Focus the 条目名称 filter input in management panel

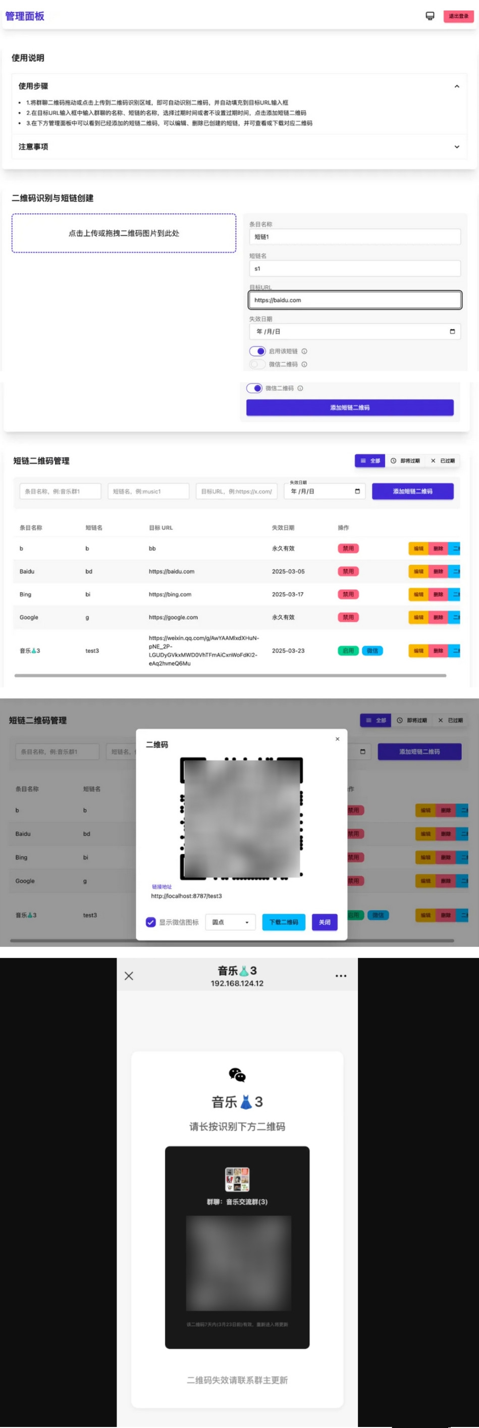(61, 491)
